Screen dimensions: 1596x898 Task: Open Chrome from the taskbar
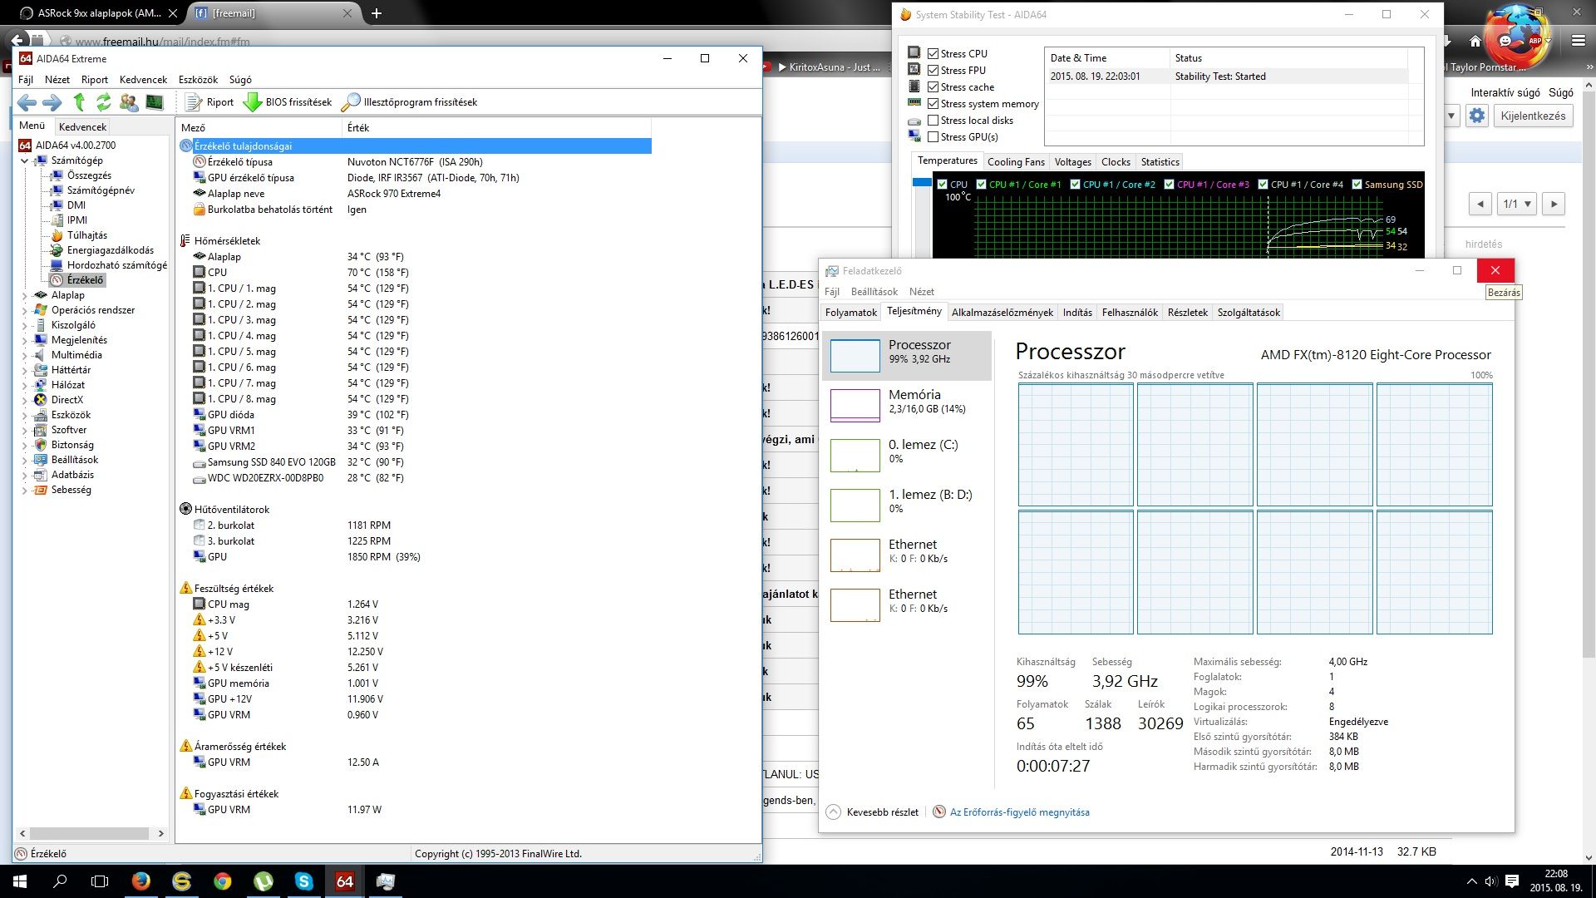tap(222, 881)
